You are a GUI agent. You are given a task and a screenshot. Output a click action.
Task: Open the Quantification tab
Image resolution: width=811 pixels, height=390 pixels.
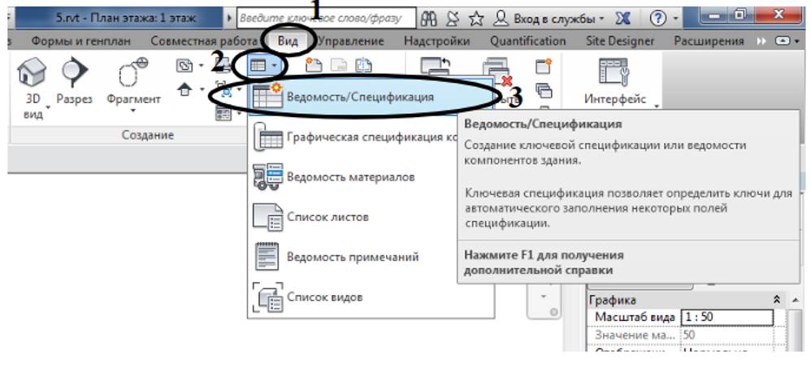(528, 41)
